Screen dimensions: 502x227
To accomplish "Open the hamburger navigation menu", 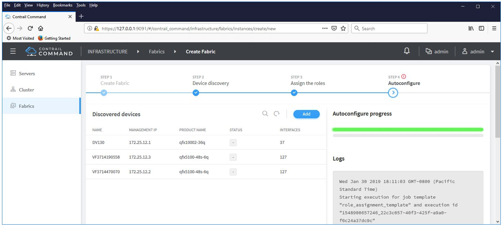I will point(13,51).
